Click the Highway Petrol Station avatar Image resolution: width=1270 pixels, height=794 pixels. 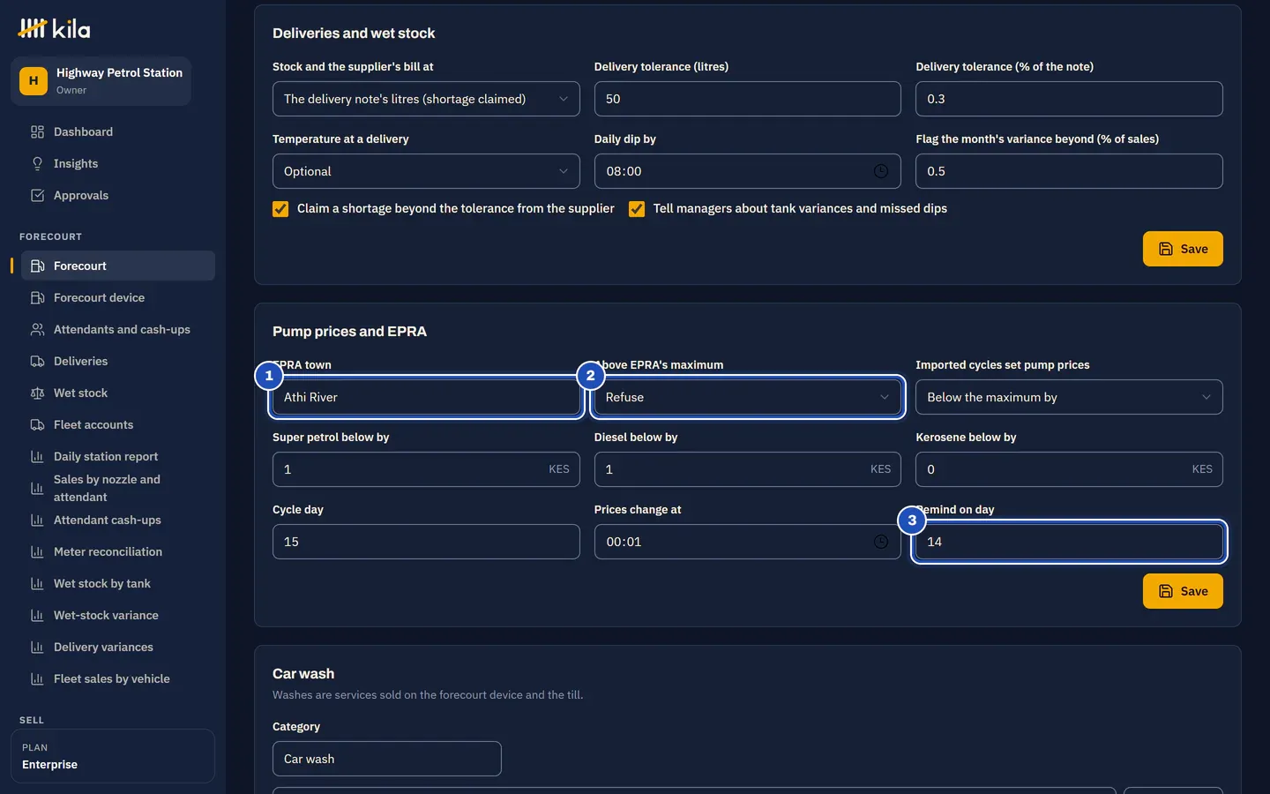click(x=34, y=80)
